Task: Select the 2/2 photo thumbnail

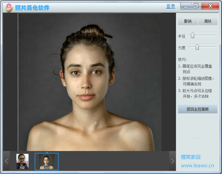Action: 47,161
